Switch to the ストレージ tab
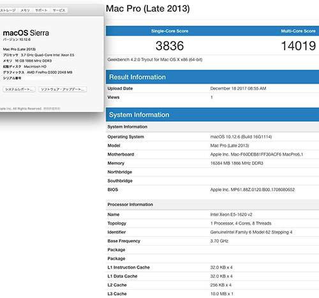Viewport: 319px width, 298px height. pos(9,10)
